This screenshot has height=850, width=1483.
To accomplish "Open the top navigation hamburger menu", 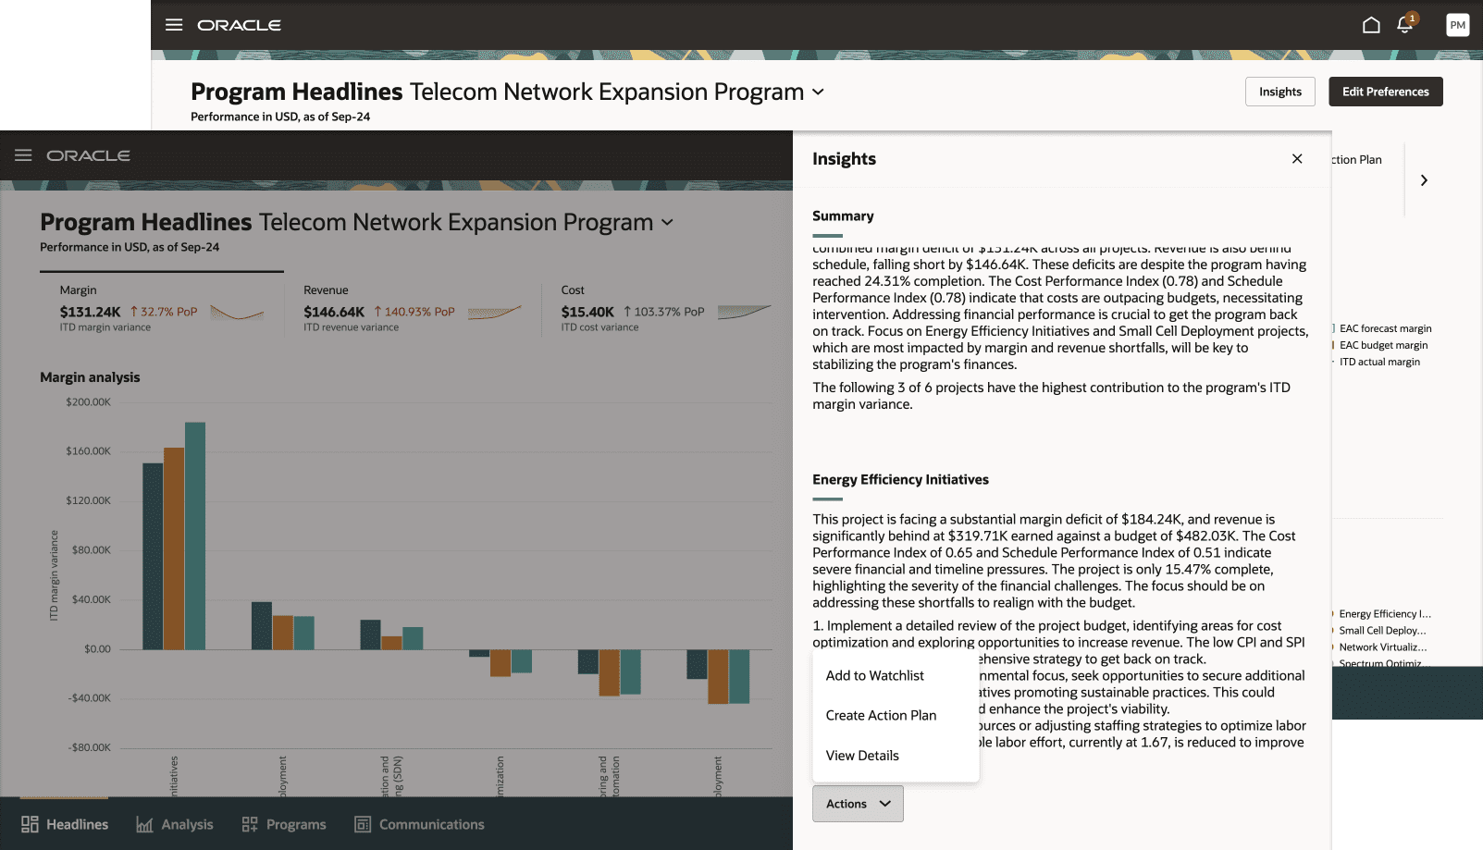I will point(173,25).
